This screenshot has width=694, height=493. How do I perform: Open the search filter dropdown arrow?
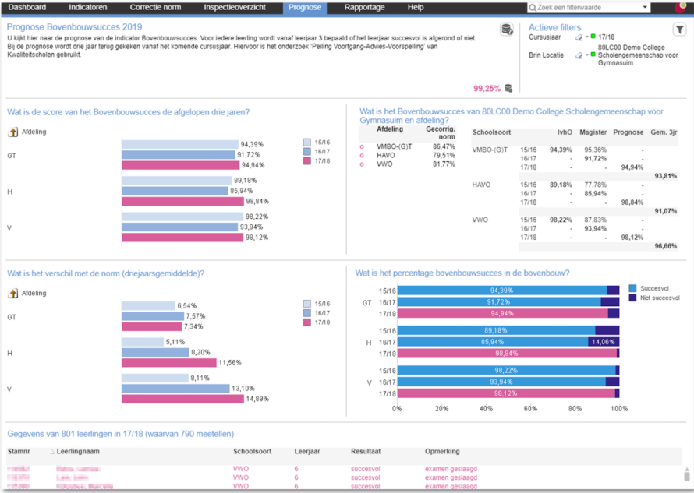[645, 8]
